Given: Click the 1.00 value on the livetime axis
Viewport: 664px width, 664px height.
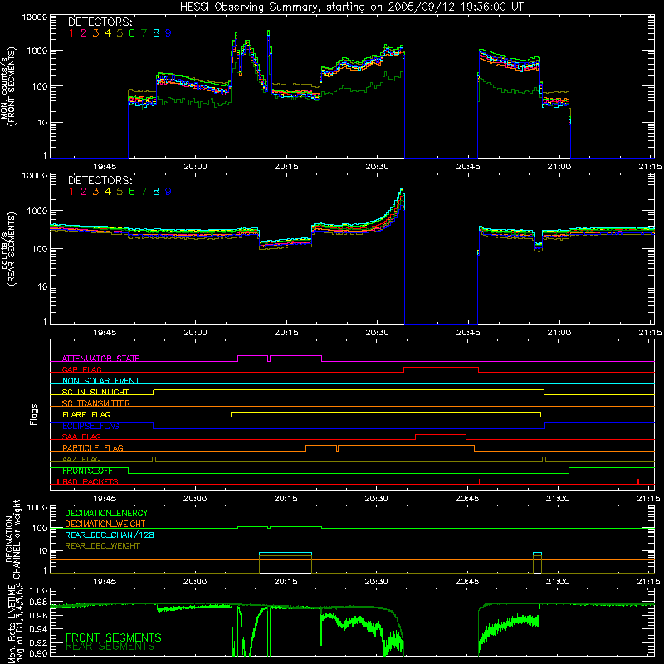Looking at the screenshot, I should point(38,590).
